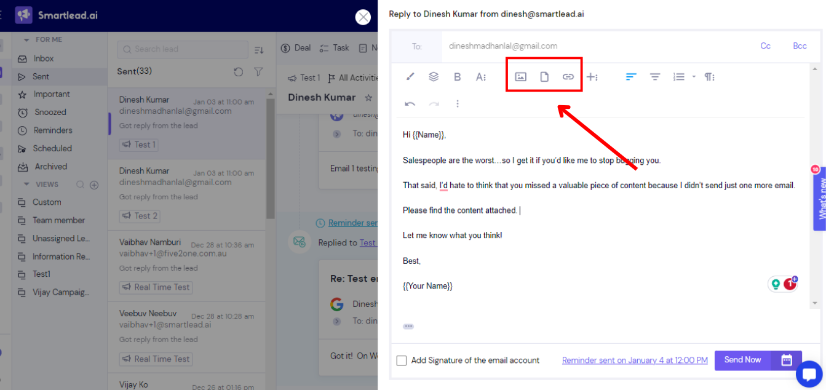Open the bulleted list icon

678,76
